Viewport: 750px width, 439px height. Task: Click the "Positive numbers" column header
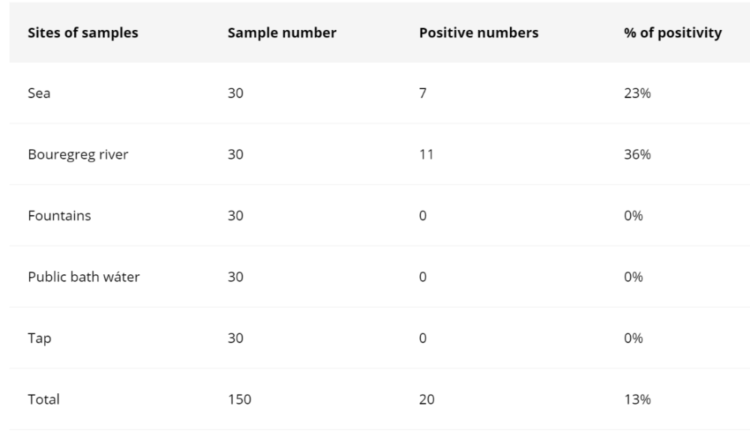(x=478, y=34)
